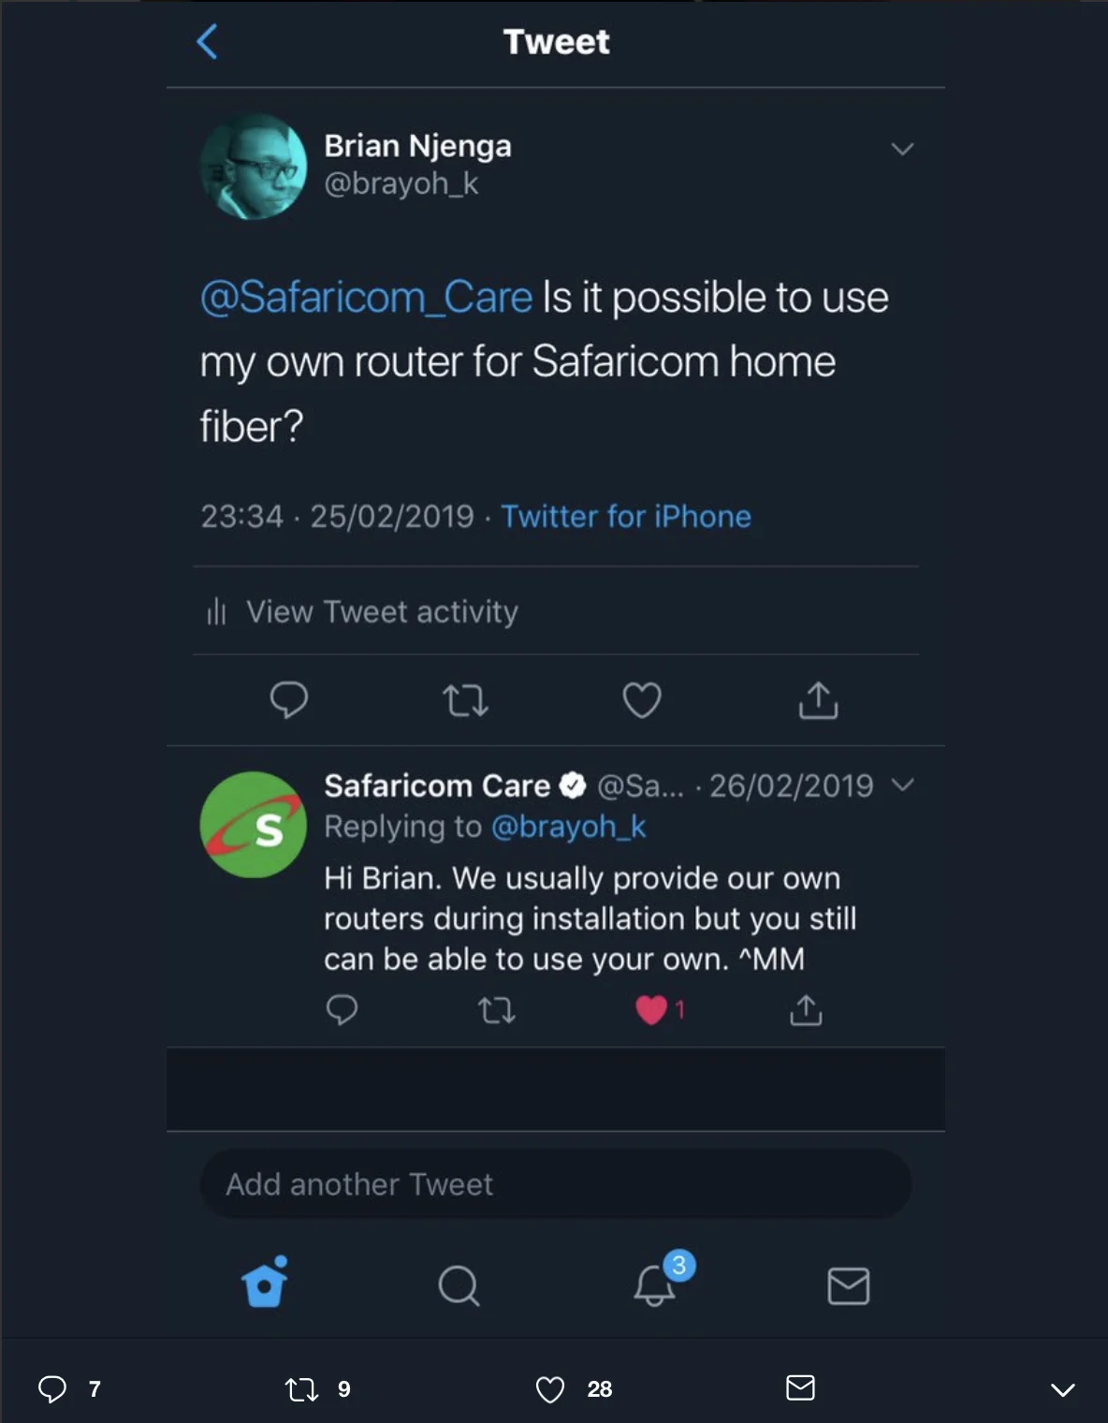Screen dimensions: 1108x1423
Task: Like Brian Njenga's main tweet
Action: click(x=642, y=700)
